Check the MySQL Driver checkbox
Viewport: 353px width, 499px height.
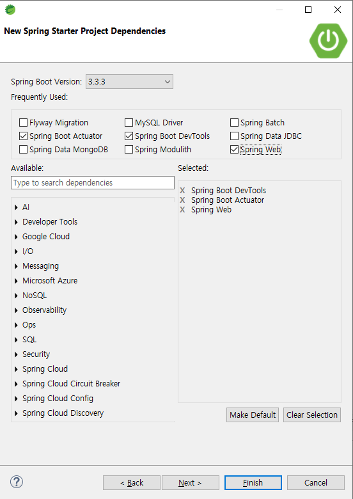coord(129,123)
